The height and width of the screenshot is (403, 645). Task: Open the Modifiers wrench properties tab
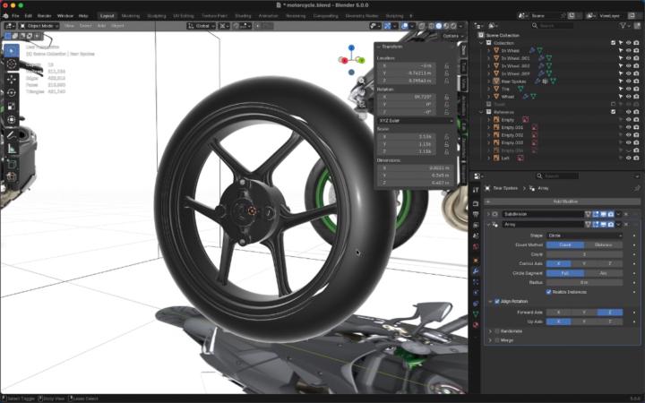[x=476, y=270]
